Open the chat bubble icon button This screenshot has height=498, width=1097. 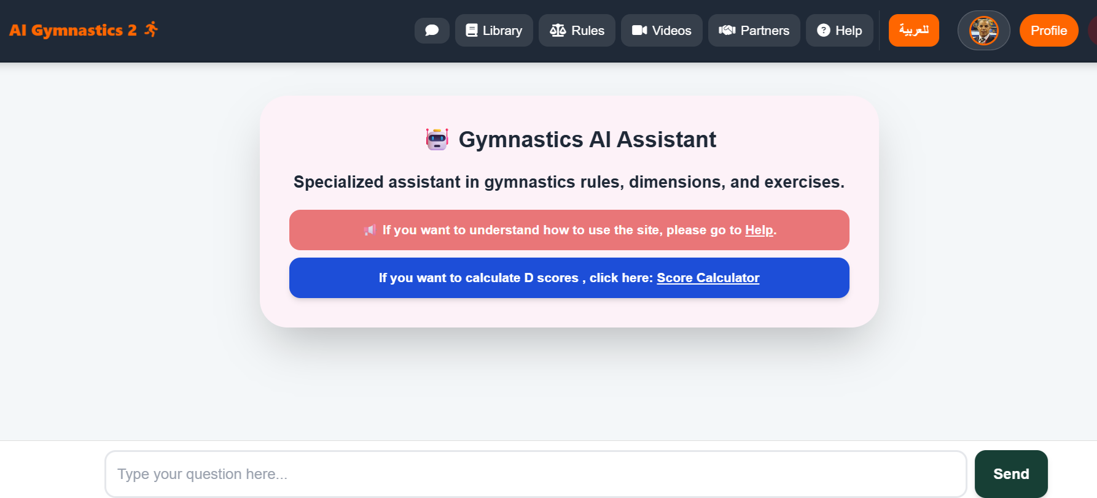point(432,31)
